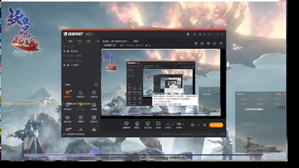Unlock the 歌词 source lock

click(x=68, y=51)
